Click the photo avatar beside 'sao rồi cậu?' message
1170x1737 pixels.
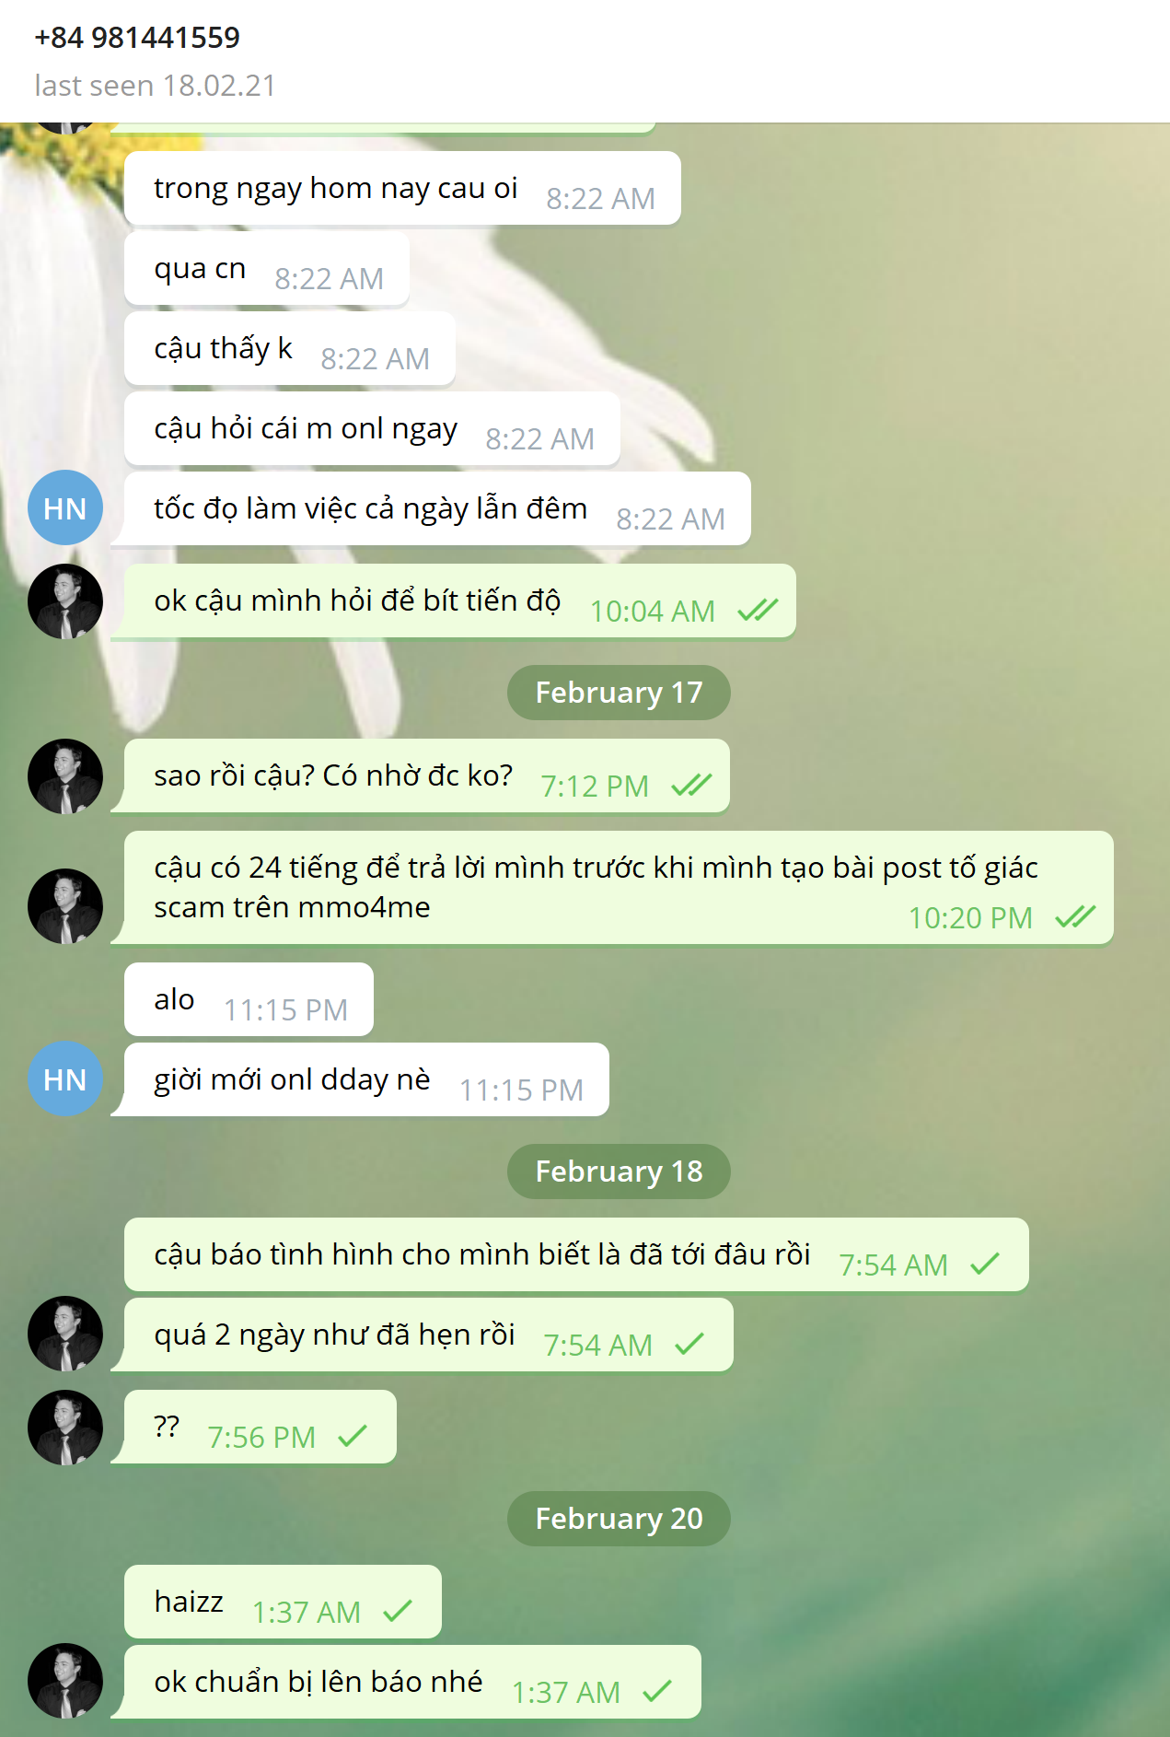64,776
